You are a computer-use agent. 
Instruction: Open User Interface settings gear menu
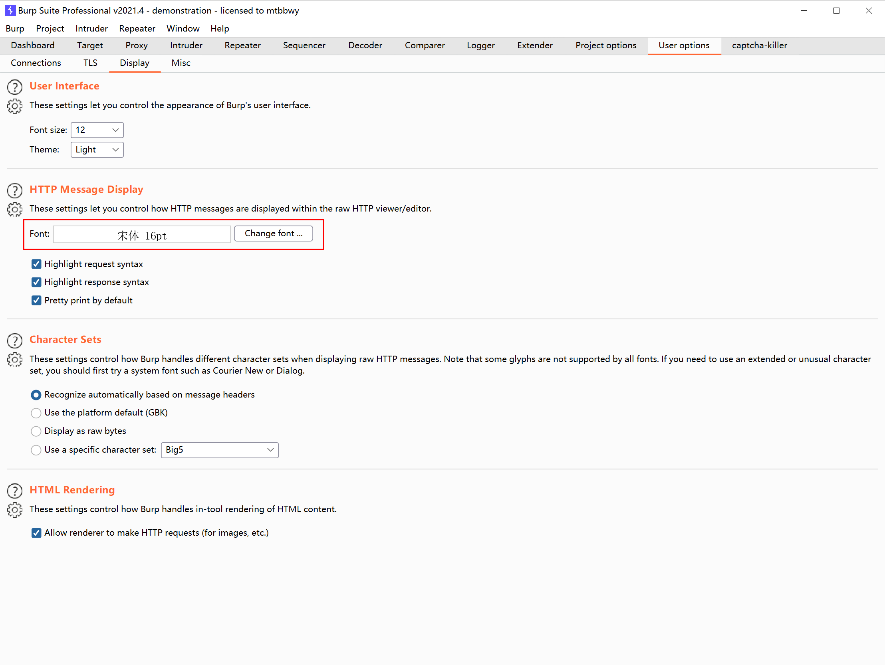point(15,106)
